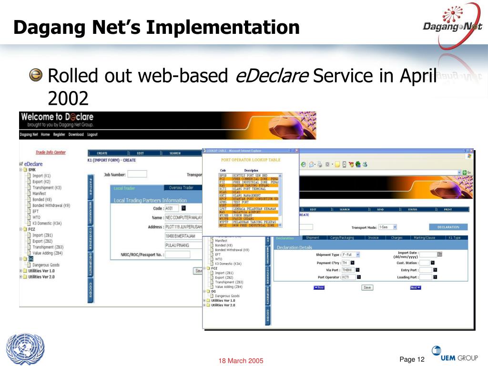
Task: Click SEND in the right window menu bar
Action: [380, 210]
